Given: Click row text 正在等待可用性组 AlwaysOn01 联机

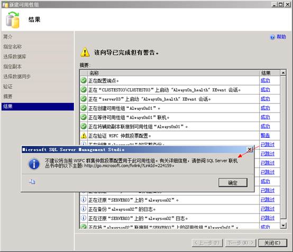Looking at the screenshot, I should [129, 117].
